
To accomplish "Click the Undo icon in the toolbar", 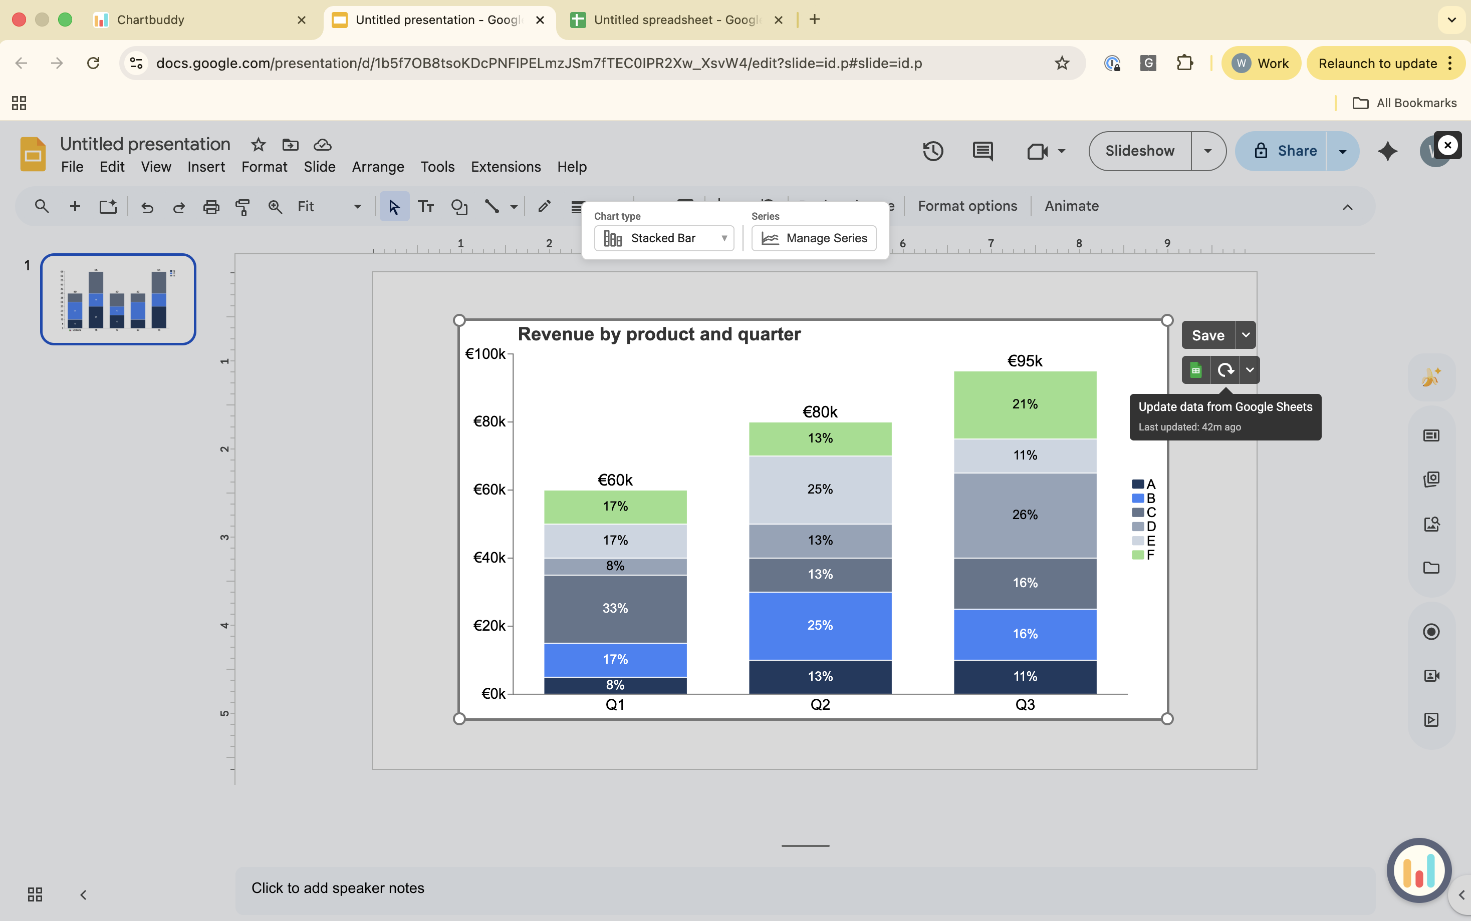I will 146,207.
